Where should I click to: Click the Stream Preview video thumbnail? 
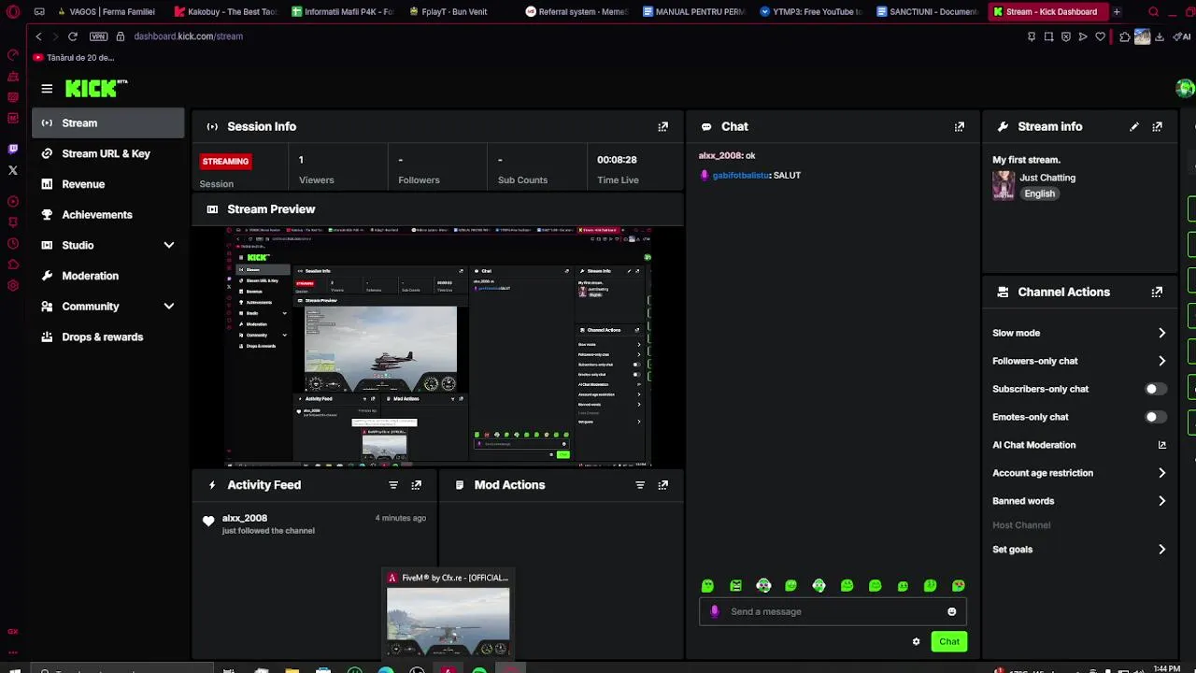click(x=437, y=347)
